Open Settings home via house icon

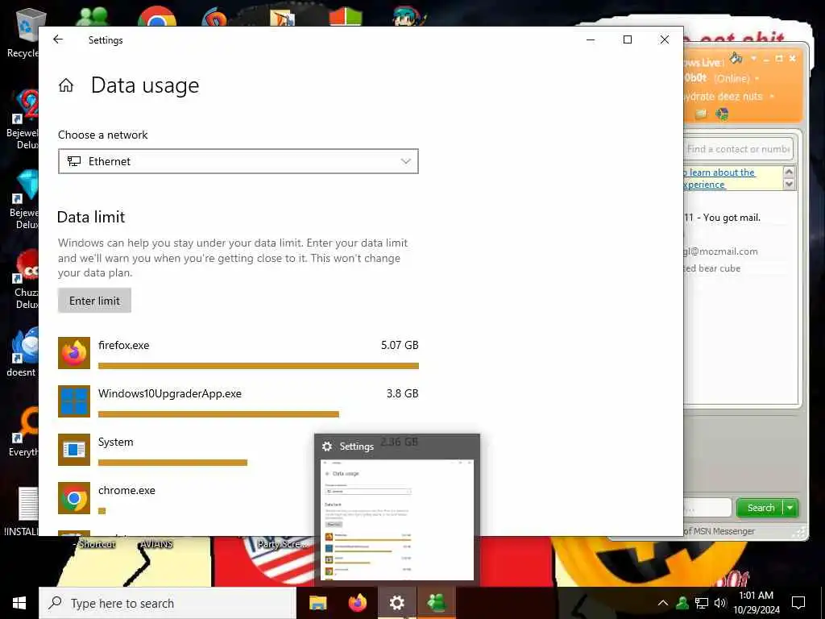tap(66, 85)
